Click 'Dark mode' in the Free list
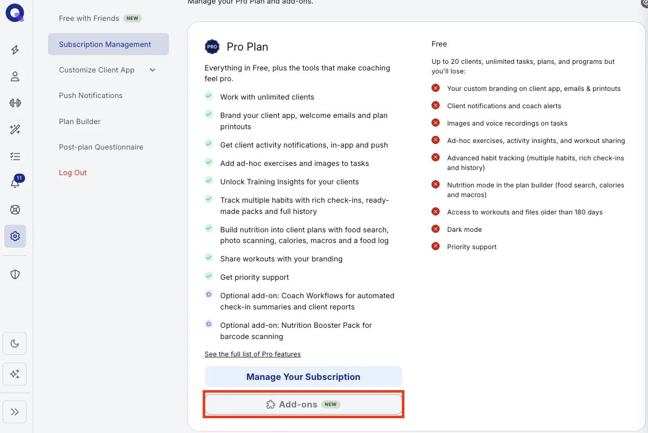The image size is (648, 433). [465, 230]
